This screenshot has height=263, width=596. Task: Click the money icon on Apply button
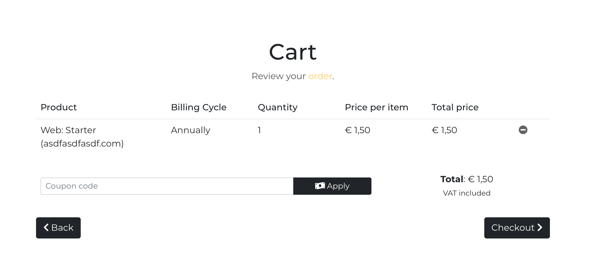tap(320, 186)
